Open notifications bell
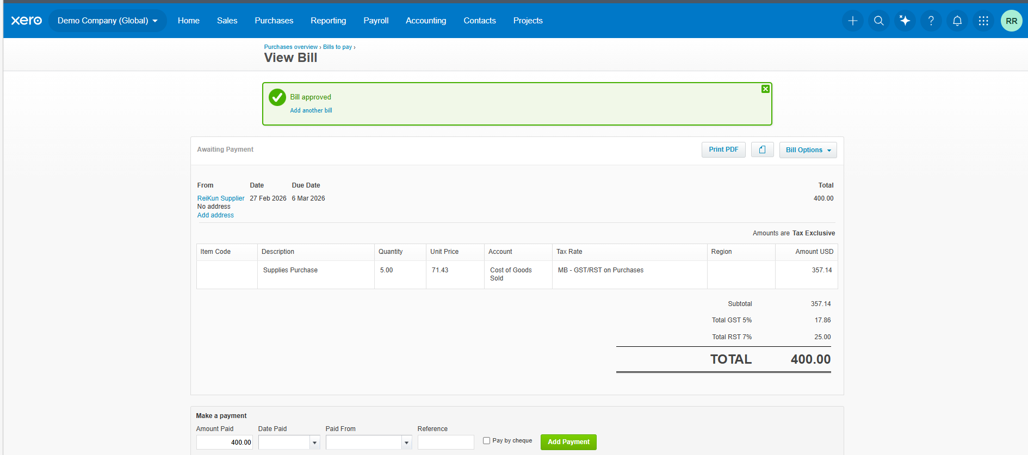 point(957,21)
